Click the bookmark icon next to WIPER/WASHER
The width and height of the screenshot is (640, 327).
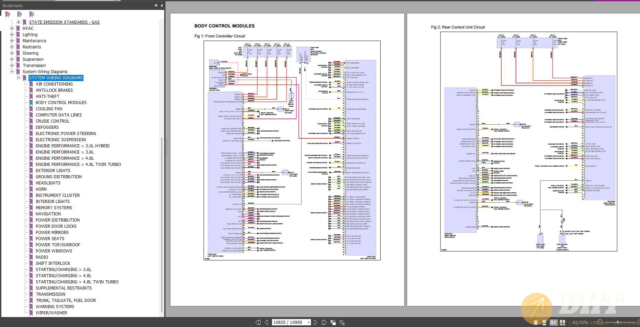point(31,313)
